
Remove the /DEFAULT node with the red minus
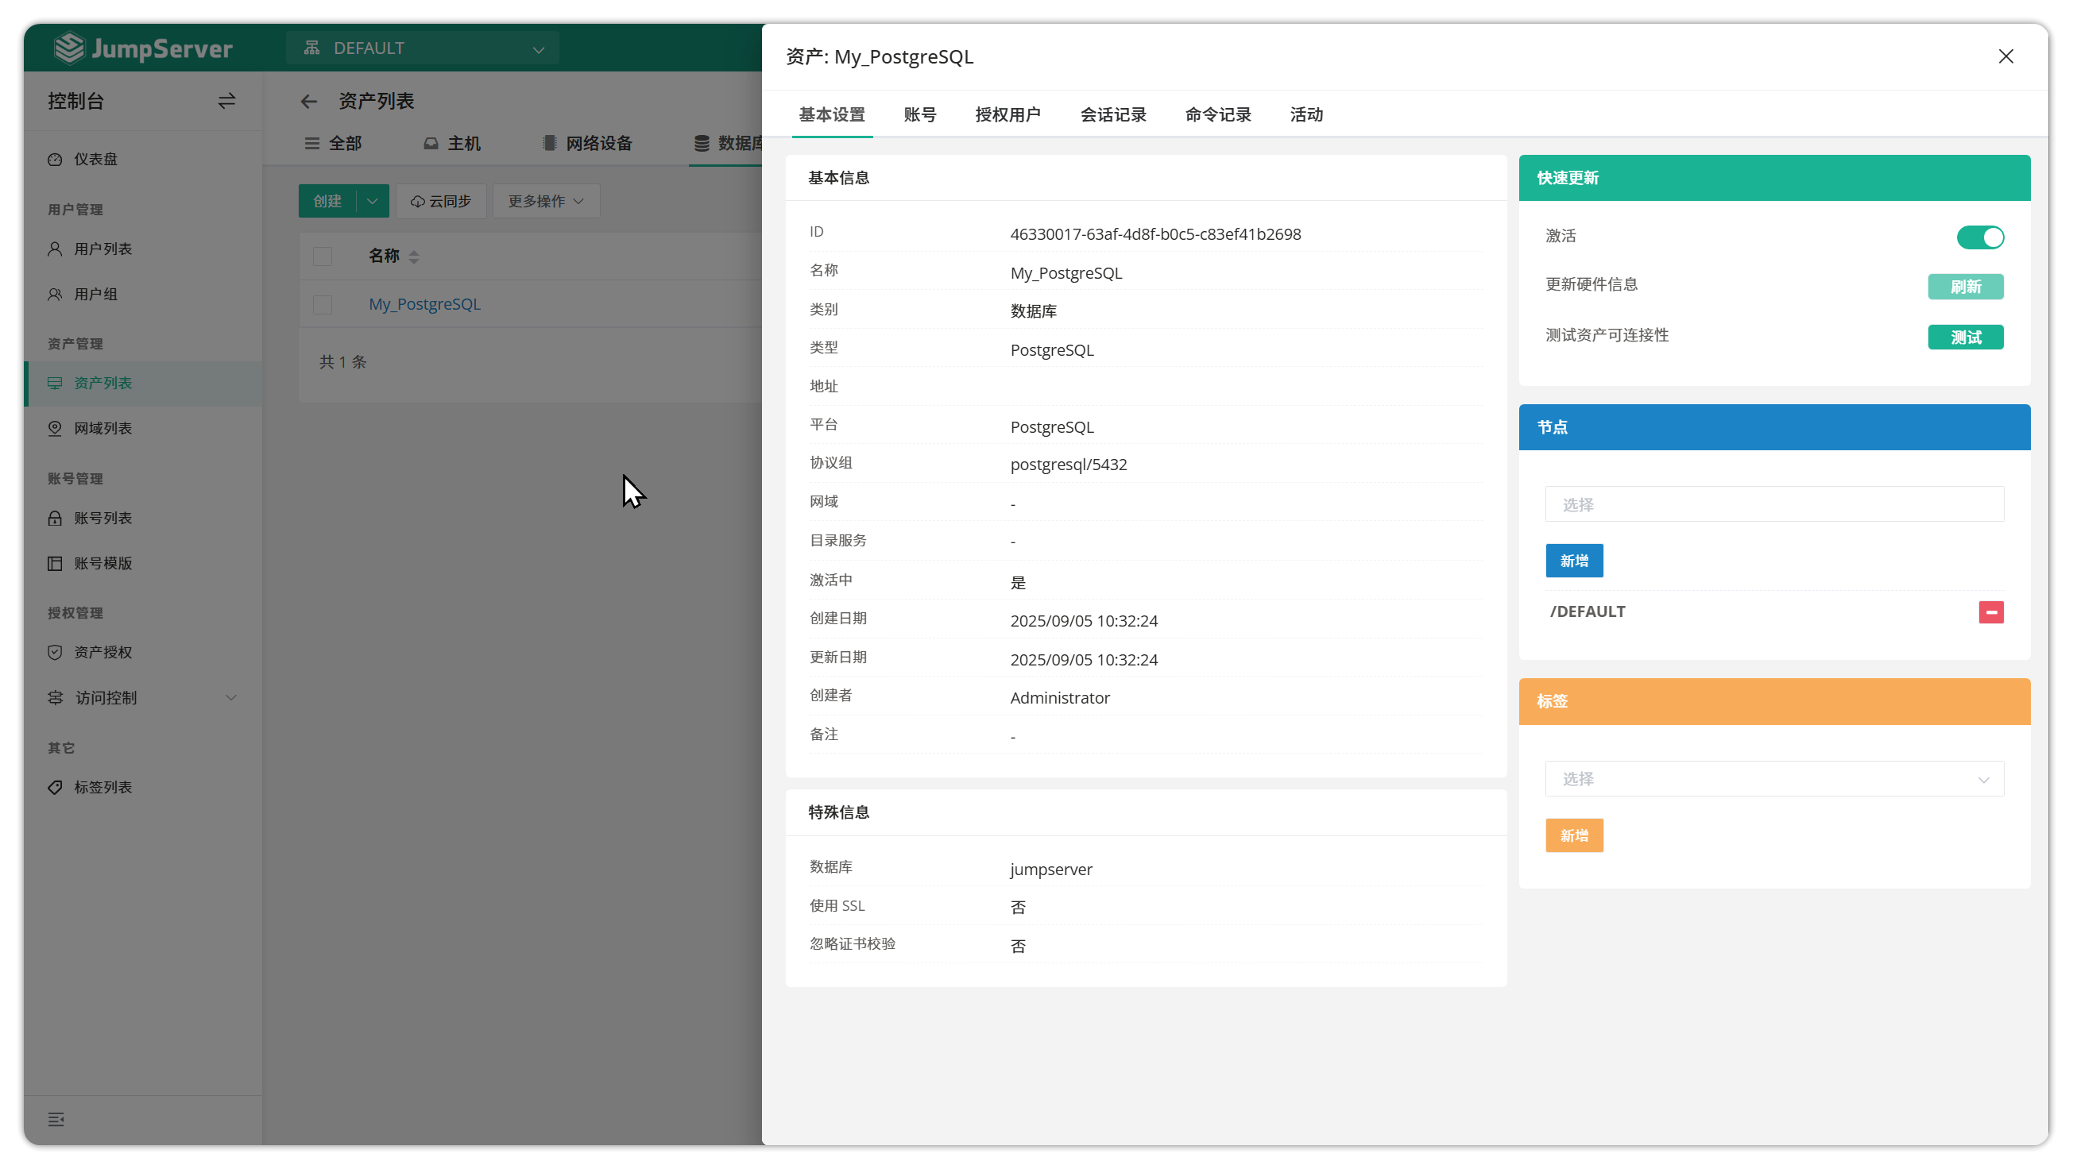click(x=1991, y=611)
